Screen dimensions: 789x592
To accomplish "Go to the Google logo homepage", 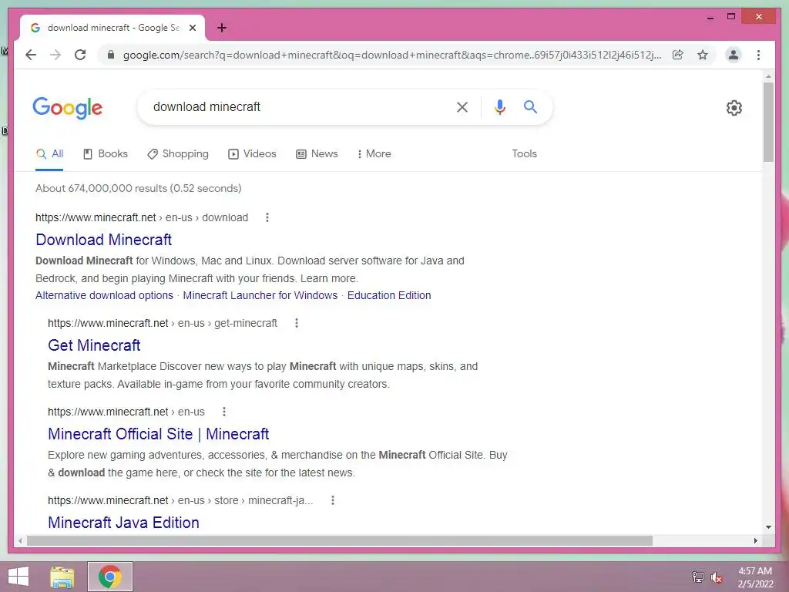I will 68,108.
